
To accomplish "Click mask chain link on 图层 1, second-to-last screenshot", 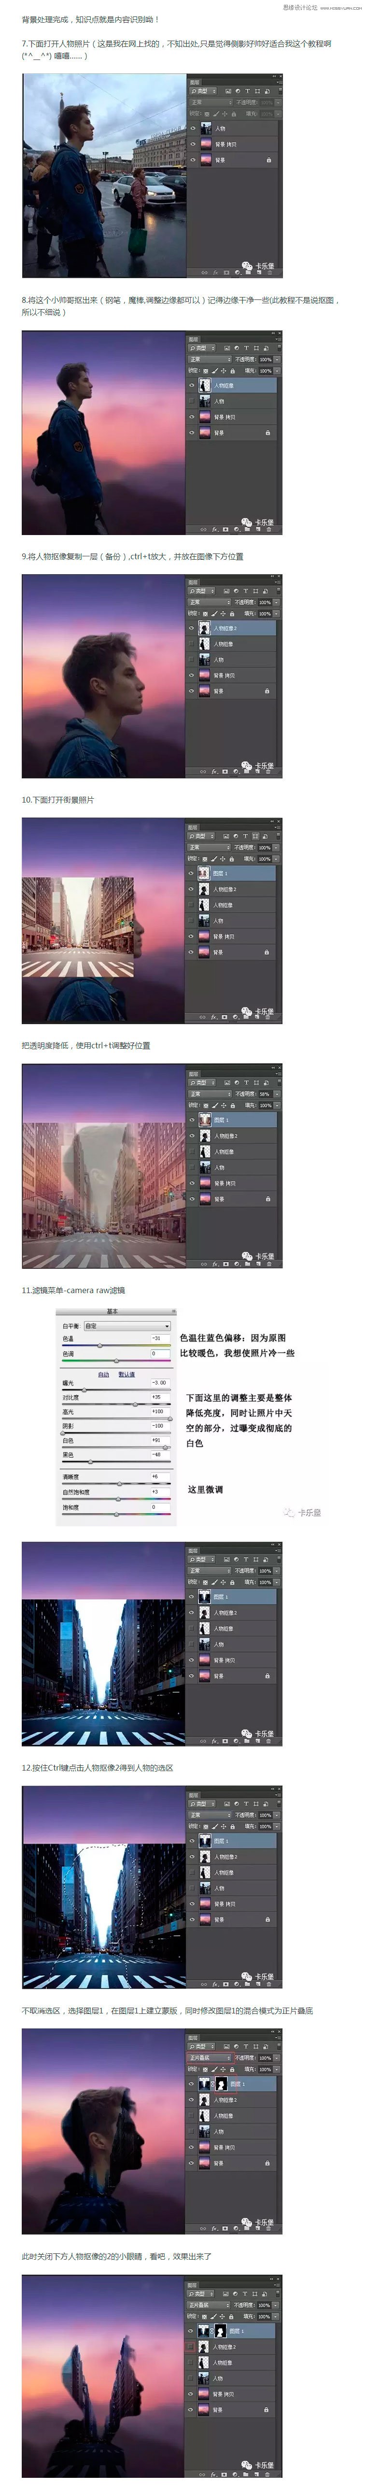I will point(213,2084).
